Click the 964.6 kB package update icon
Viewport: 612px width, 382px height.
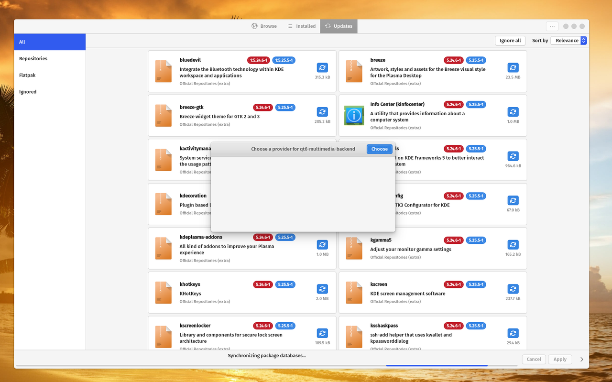pyautogui.click(x=513, y=156)
